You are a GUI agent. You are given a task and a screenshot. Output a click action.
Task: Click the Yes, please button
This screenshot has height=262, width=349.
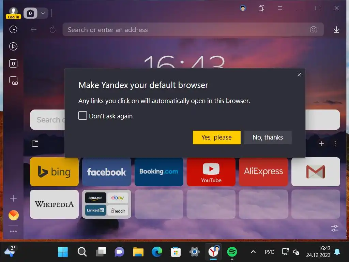point(216,137)
